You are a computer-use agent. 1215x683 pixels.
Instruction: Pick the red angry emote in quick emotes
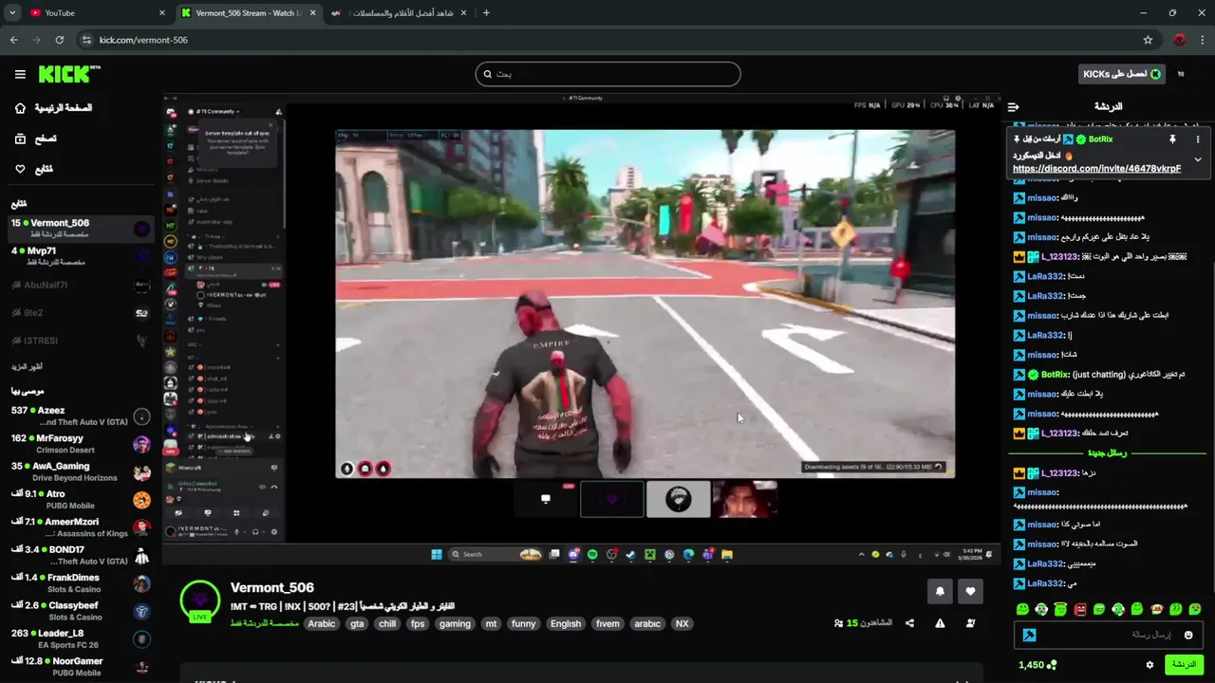(1079, 609)
